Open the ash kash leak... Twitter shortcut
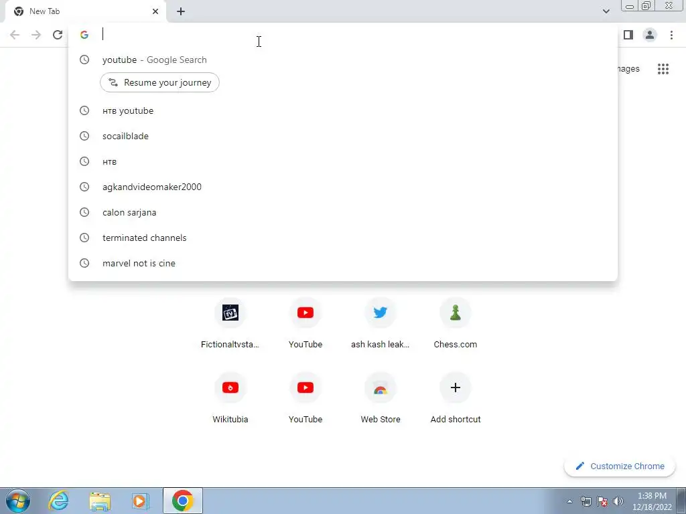Screen dimensions: 686x514 click(381, 325)
